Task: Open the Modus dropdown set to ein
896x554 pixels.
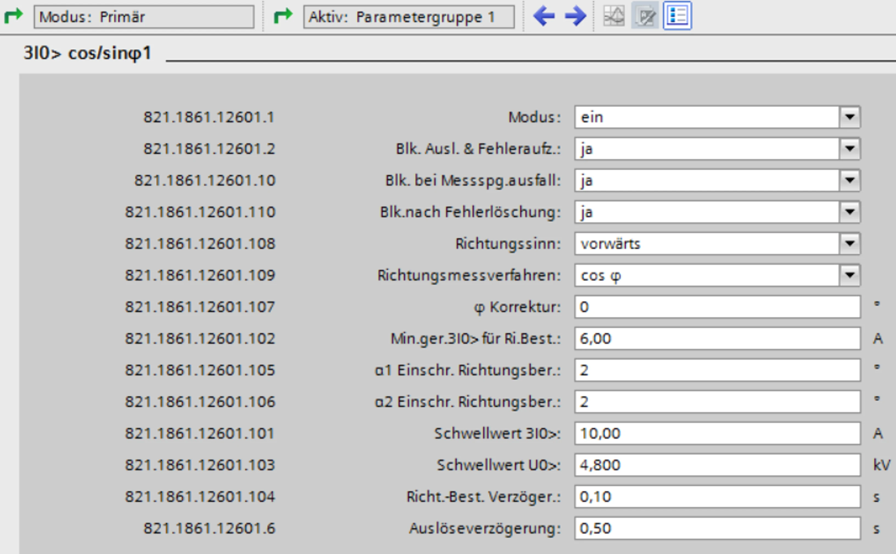Action: [x=849, y=117]
